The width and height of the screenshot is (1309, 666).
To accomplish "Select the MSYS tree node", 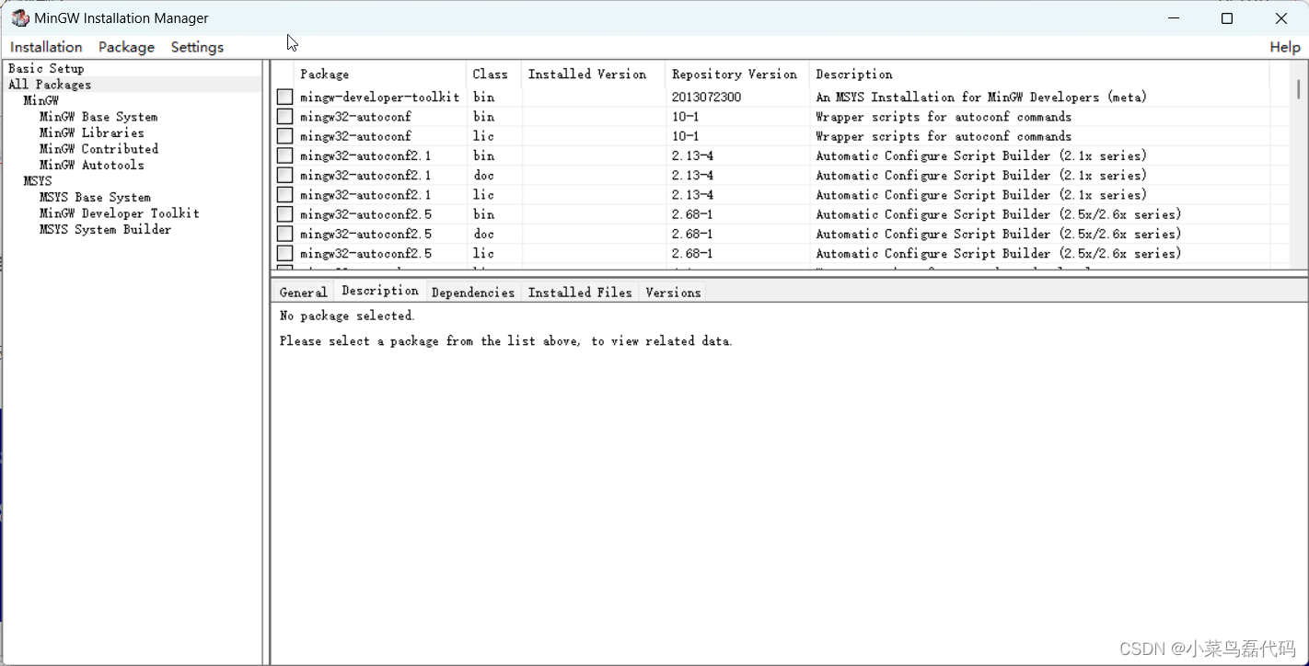I will 38,181.
